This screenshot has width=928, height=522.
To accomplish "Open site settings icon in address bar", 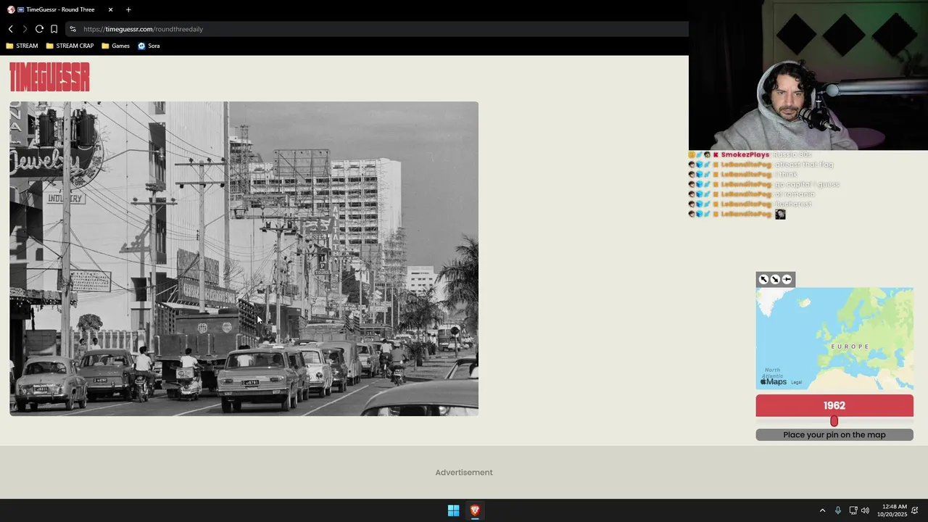I will coord(72,29).
